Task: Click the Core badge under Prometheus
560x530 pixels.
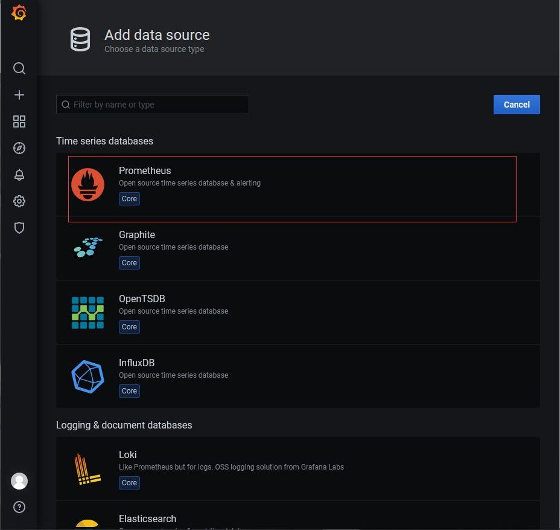Action: tap(129, 199)
